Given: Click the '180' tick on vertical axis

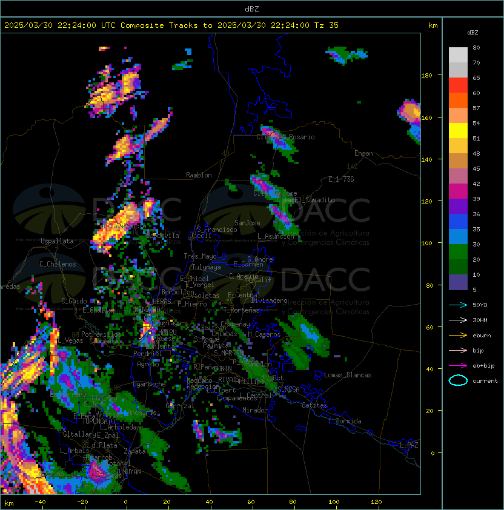Looking at the screenshot, I should tap(426, 76).
